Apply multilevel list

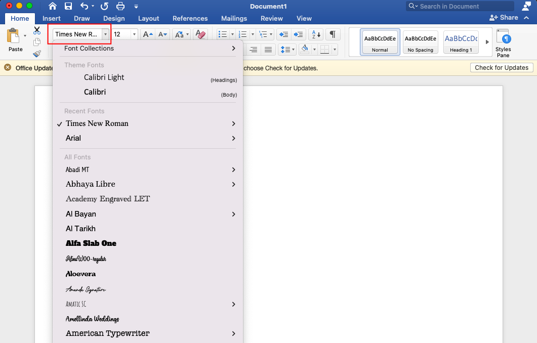[x=263, y=34]
